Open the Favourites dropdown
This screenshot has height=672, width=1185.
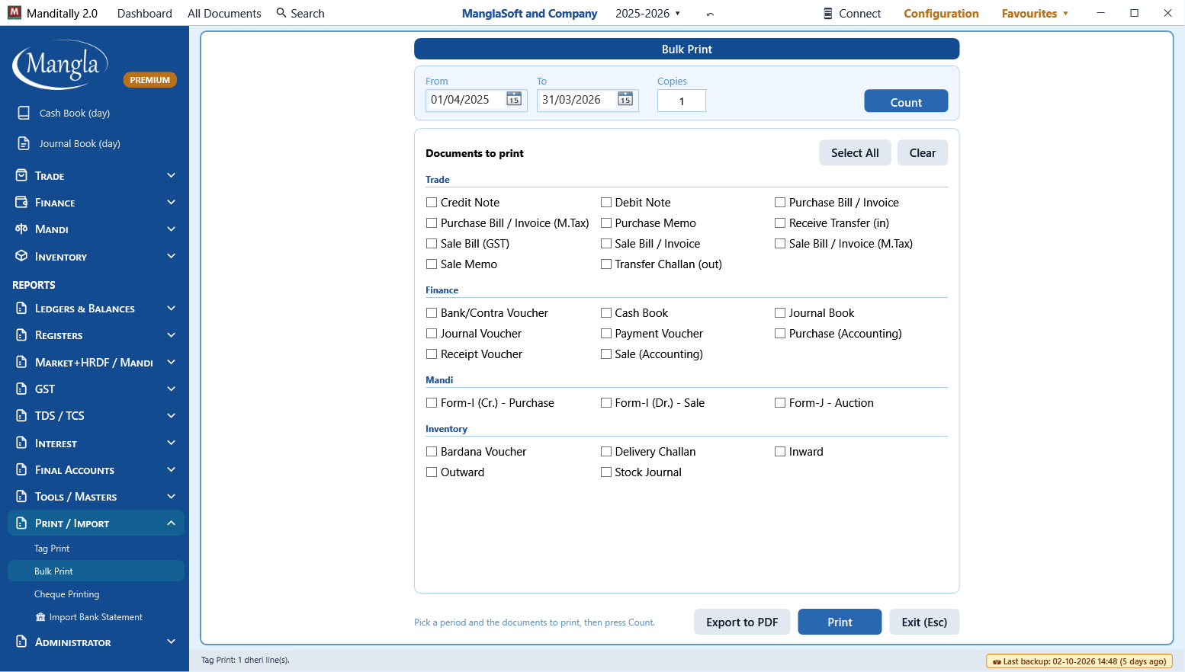pos(1035,14)
